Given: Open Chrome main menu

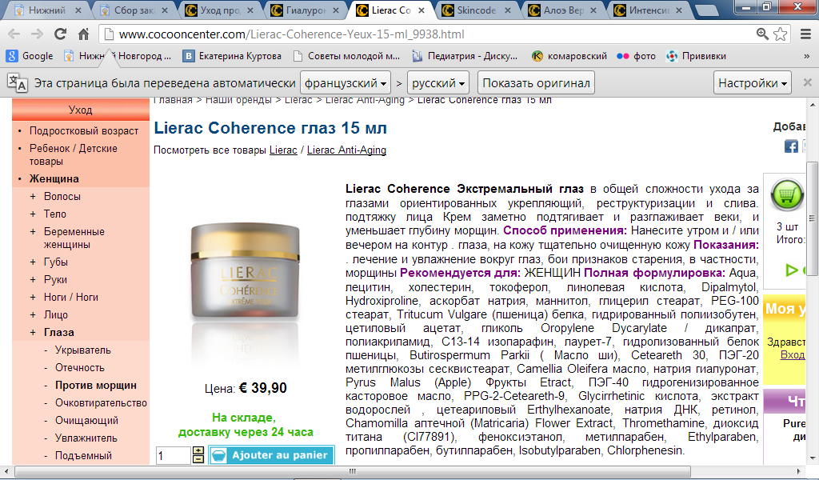Looking at the screenshot, I should click(x=806, y=34).
